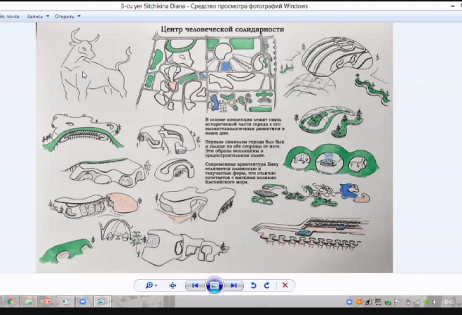This screenshot has height=315, width=462.
Task: Click the blue Zoom tray icon
Action: [349, 302]
